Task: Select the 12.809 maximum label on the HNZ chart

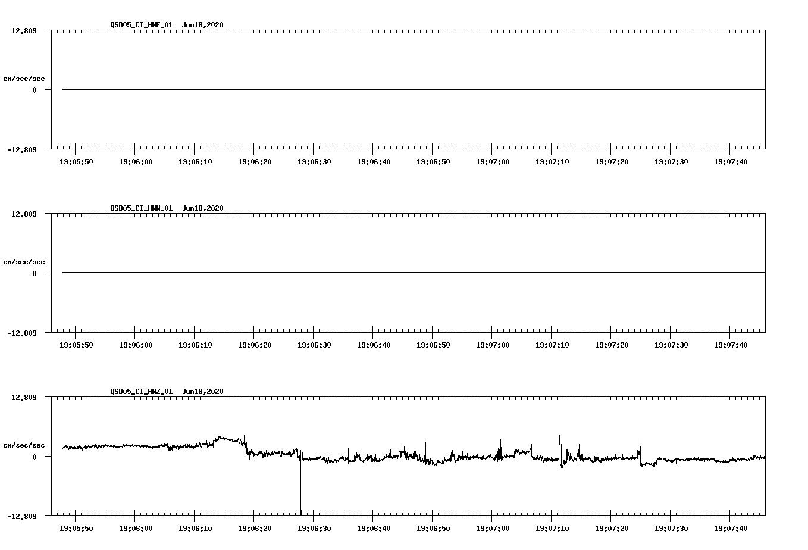Action: [24, 397]
